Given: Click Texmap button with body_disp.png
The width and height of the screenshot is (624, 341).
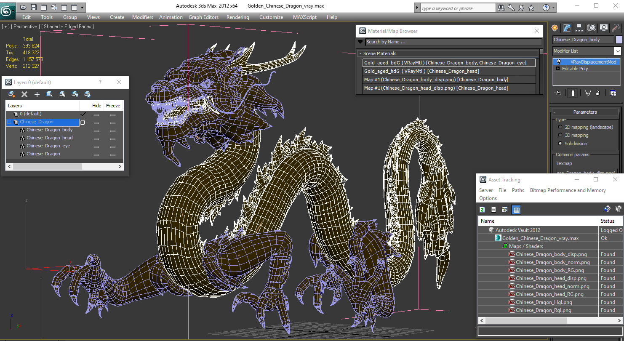Looking at the screenshot, I should click(586, 172).
